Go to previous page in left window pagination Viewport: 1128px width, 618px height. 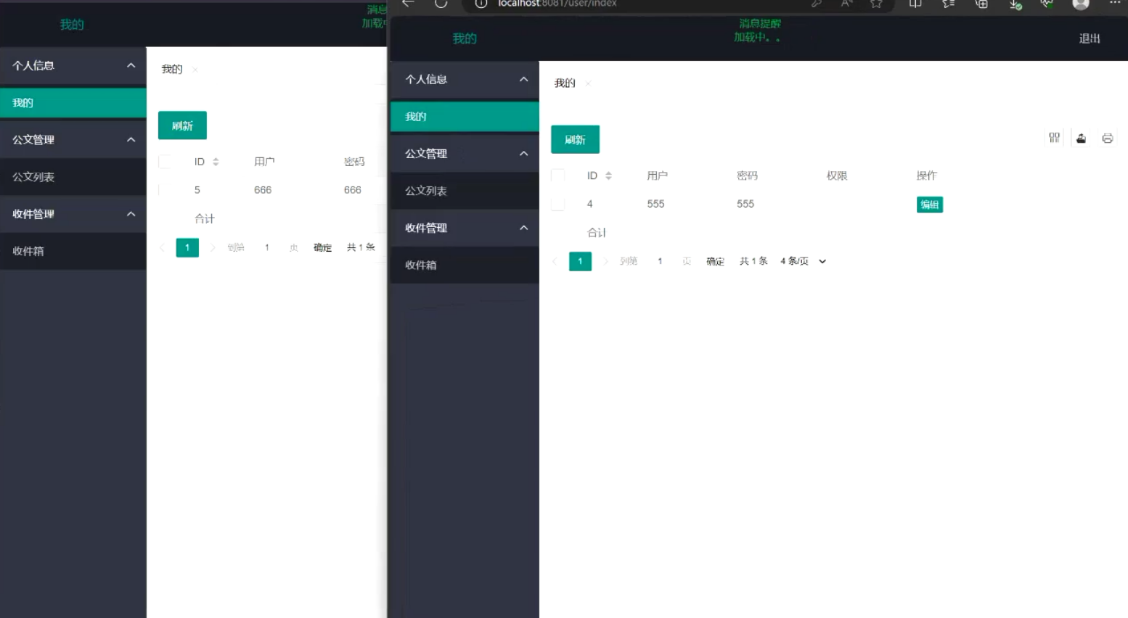pyautogui.click(x=163, y=247)
